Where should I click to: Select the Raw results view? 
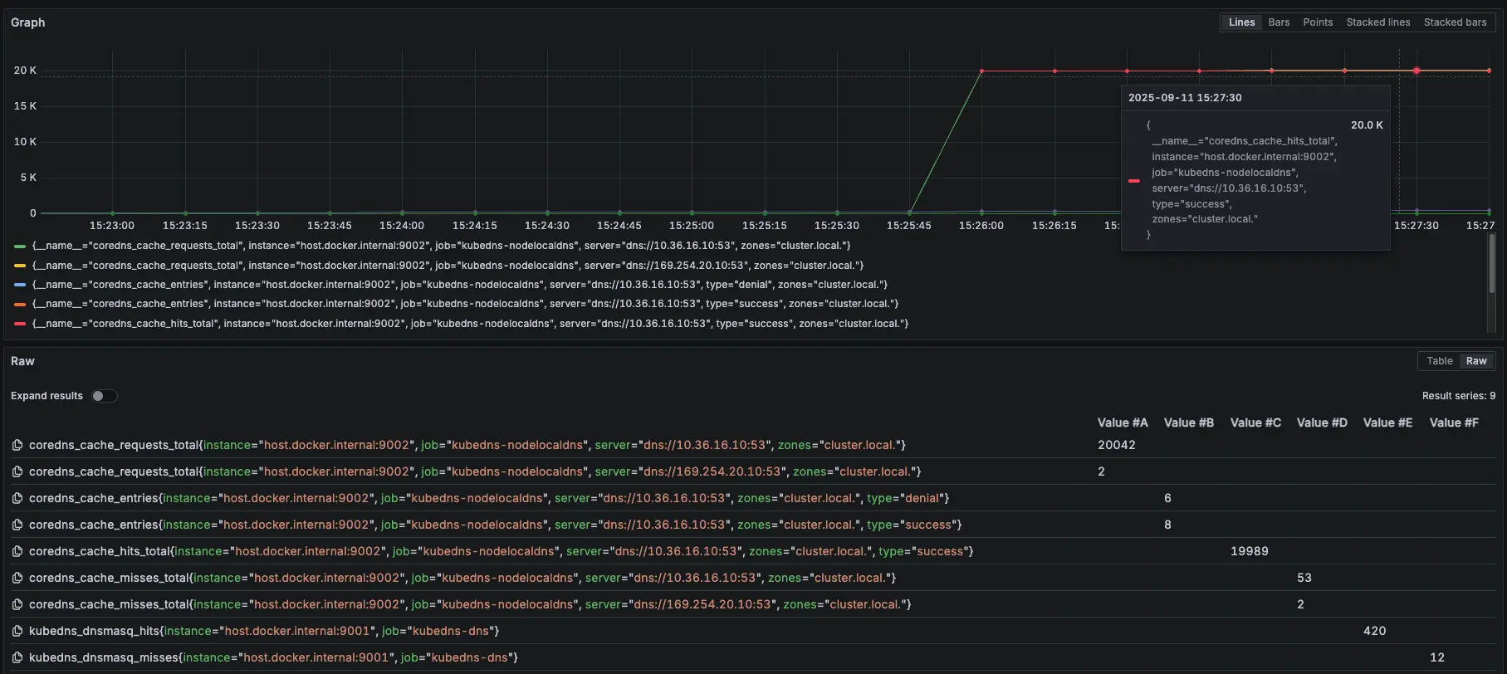pos(1476,361)
